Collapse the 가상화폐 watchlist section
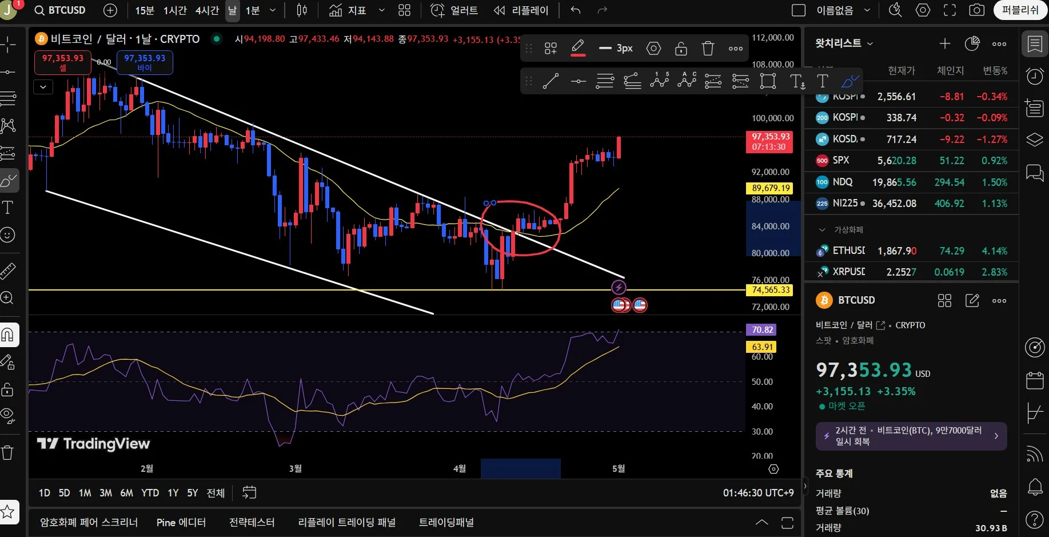 click(822, 230)
